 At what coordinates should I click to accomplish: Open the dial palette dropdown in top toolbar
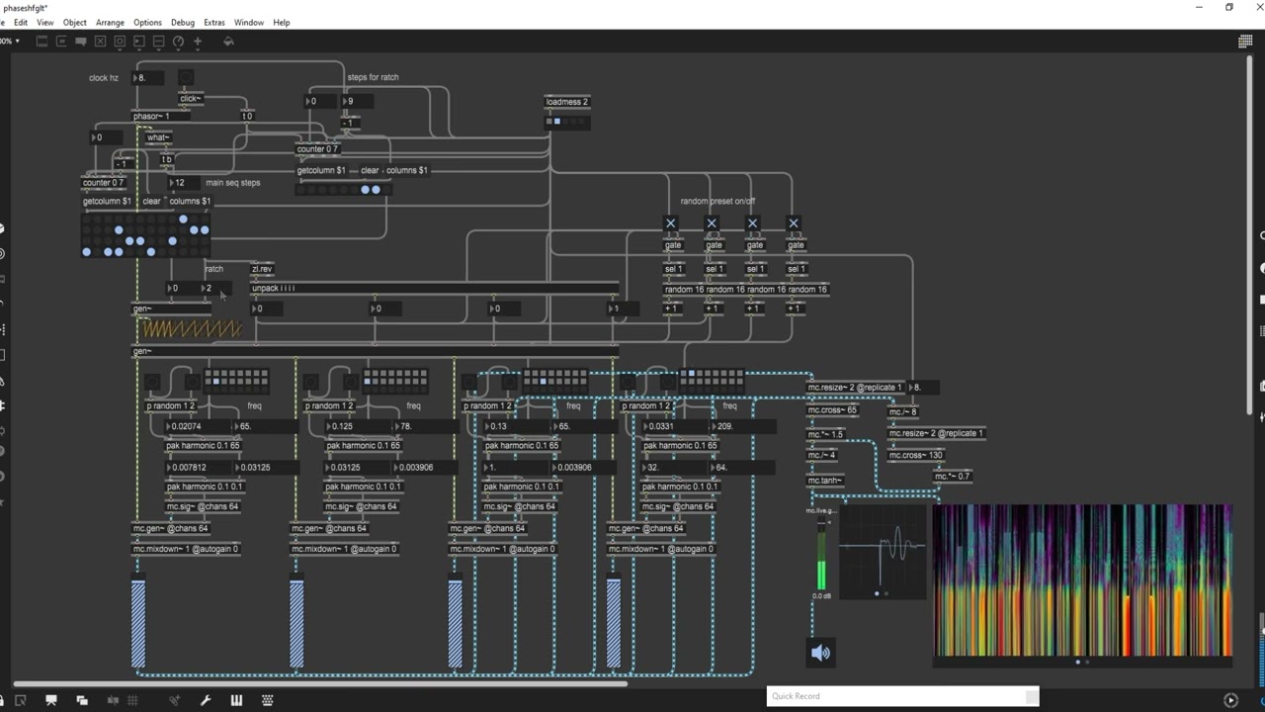tap(179, 42)
